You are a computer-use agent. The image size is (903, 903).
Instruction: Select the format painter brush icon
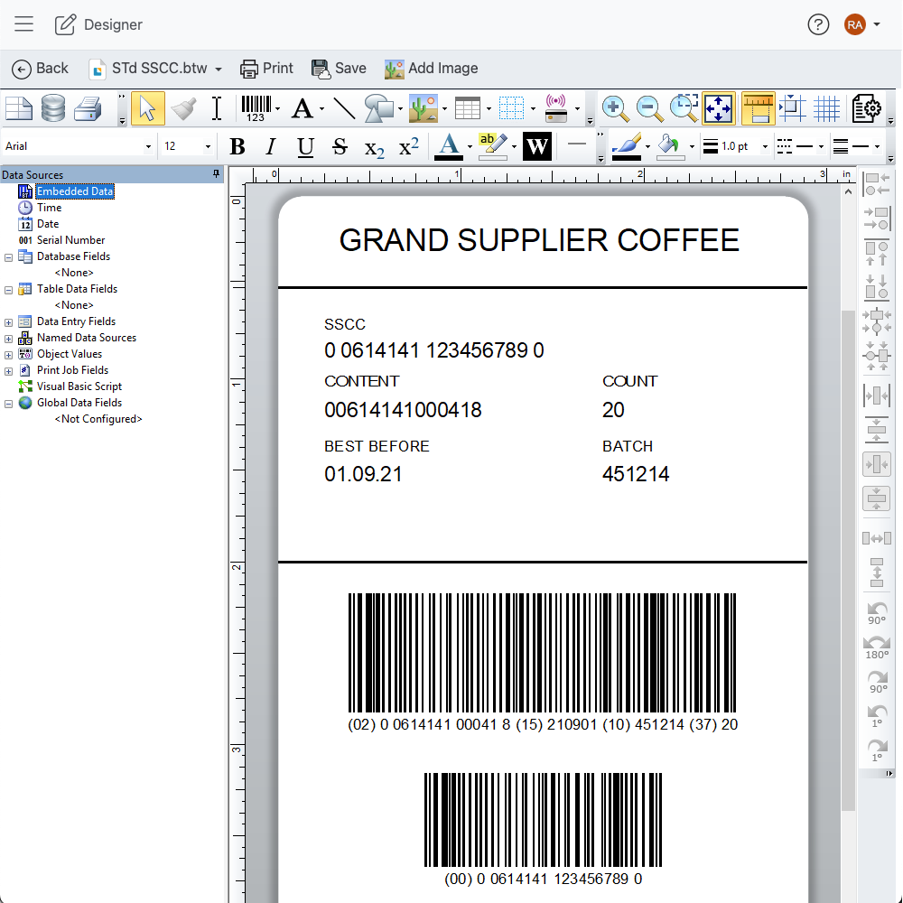pos(183,109)
